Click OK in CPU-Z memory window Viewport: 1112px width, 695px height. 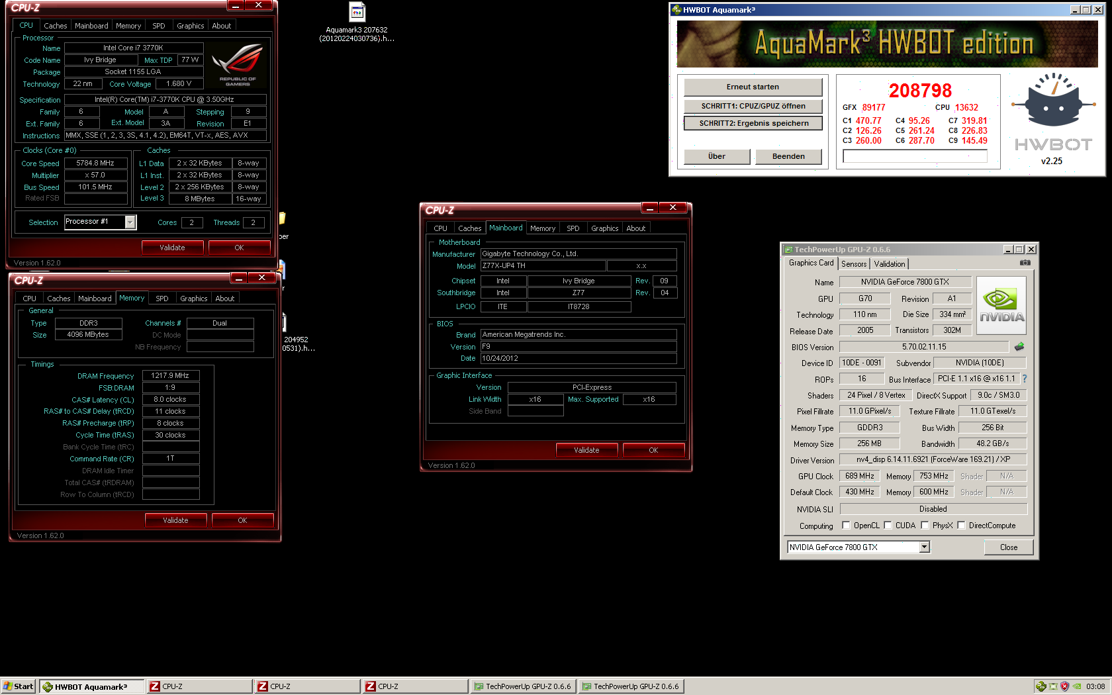click(242, 520)
